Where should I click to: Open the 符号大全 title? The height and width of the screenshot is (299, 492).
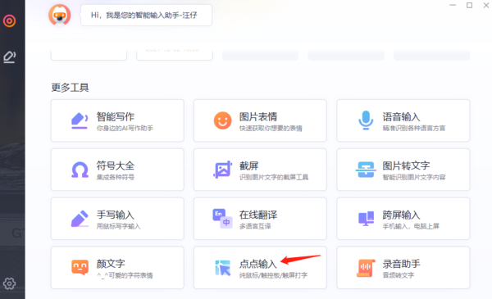[x=115, y=165]
